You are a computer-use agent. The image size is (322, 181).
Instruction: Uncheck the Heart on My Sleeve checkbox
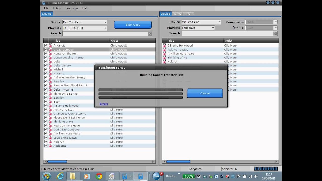(x=46, y=126)
